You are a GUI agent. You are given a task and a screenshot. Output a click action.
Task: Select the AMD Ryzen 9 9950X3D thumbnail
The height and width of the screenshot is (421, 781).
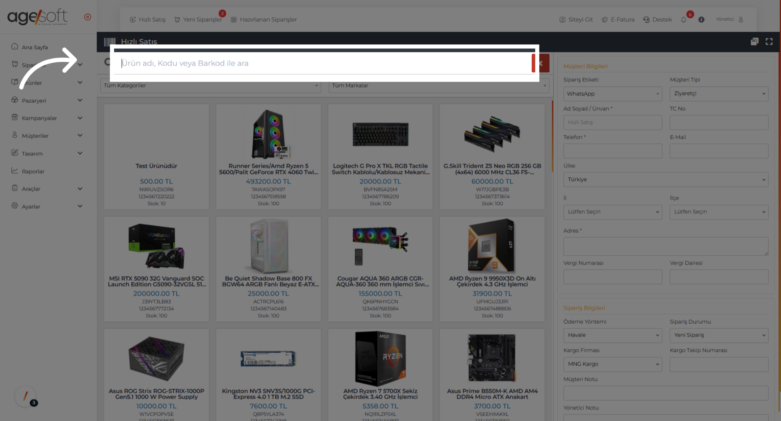click(492, 246)
